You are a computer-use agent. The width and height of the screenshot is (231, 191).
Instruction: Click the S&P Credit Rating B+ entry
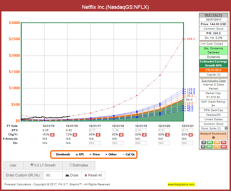click(x=214, y=104)
